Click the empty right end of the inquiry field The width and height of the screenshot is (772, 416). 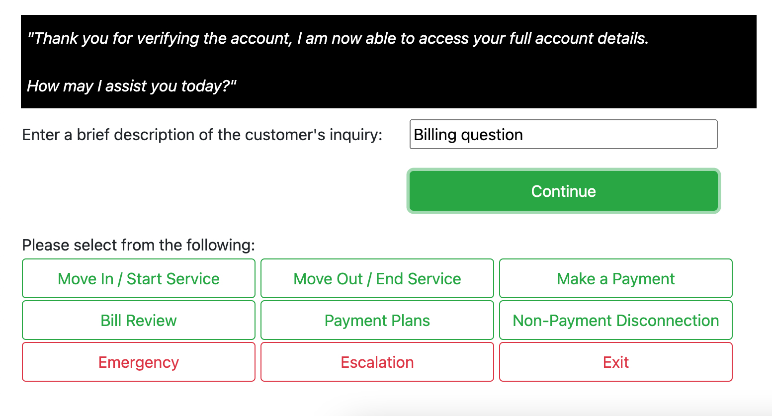coord(686,135)
